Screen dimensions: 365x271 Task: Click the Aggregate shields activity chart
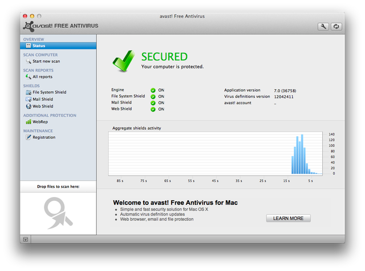[216, 154]
